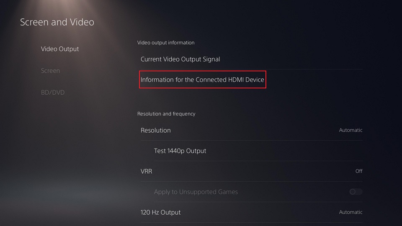The height and width of the screenshot is (226, 402).
Task: Click the Video output information section header
Action: coord(166,43)
